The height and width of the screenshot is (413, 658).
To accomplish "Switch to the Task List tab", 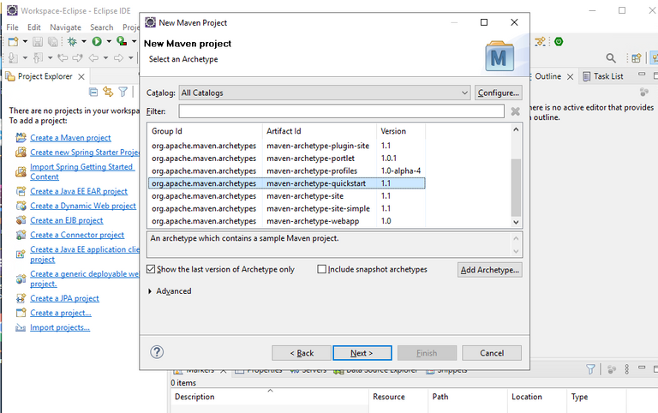I will point(608,76).
